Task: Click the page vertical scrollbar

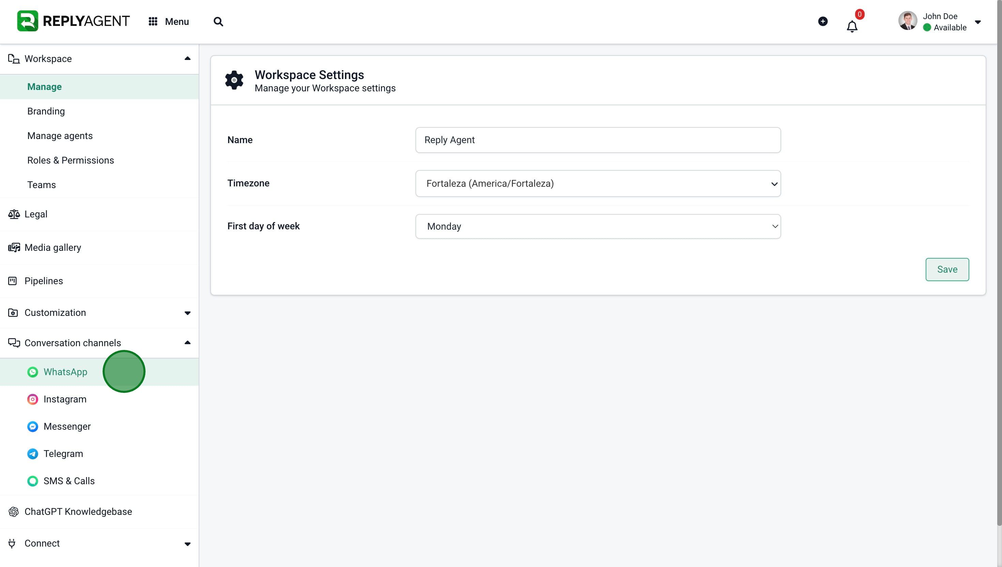Action: pos(999,263)
